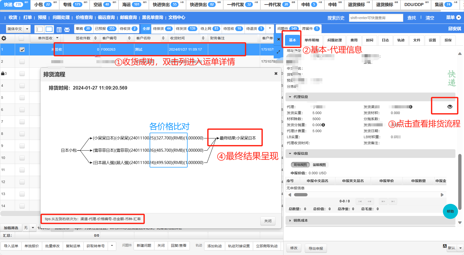The image size is (464, 255).
Task: Switch to split-panel layout icon
Action: click(x=39, y=29)
